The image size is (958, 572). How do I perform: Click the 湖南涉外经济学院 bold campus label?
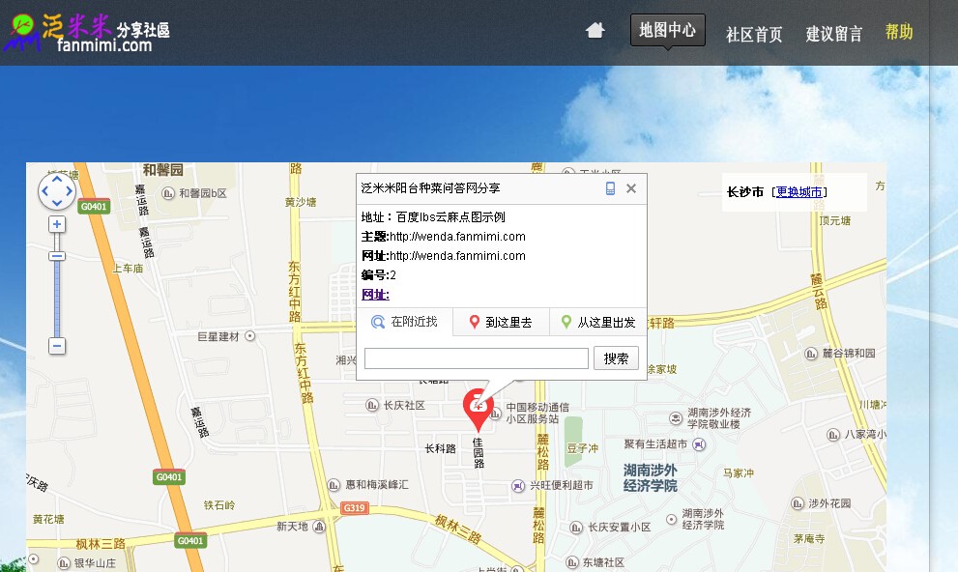pyautogui.click(x=650, y=478)
